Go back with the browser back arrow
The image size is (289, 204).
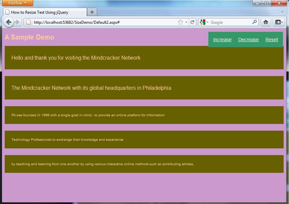coord(8,22)
